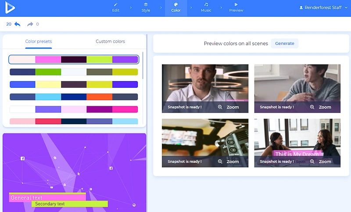
Task: Open the Edit step pencil icon
Action: (x=115, y=5)
